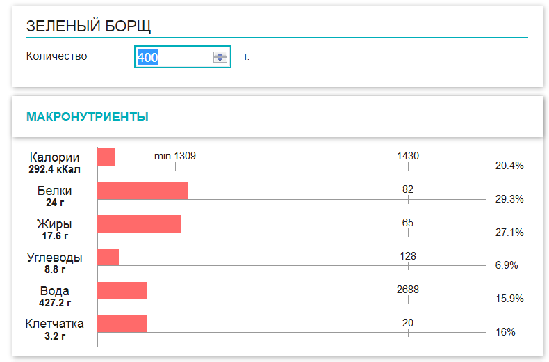This screenshot has width=549, height=362.
Task: Click the 2688 water norm marker
Action: pyautogui.click(x=408, y=290)
